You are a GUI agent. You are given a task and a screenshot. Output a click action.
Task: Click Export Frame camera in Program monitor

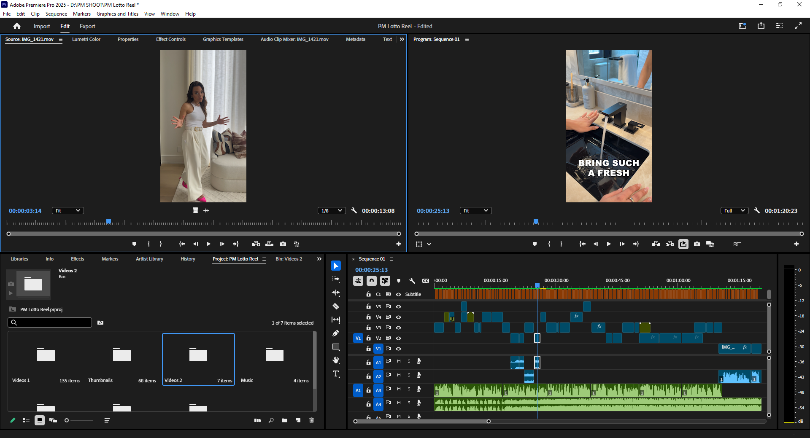pos(697,244)
